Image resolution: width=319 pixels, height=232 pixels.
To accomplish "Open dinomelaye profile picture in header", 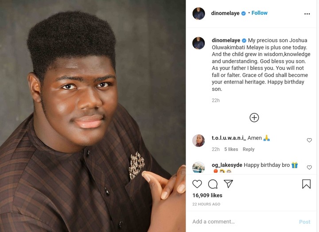I will coord(198,14).
